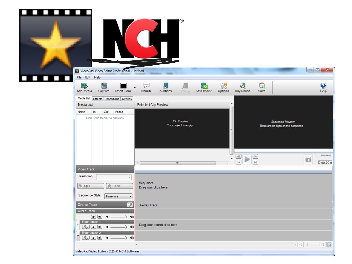
Task: Step back one frame in sequence preview
Action: [239, 156]
